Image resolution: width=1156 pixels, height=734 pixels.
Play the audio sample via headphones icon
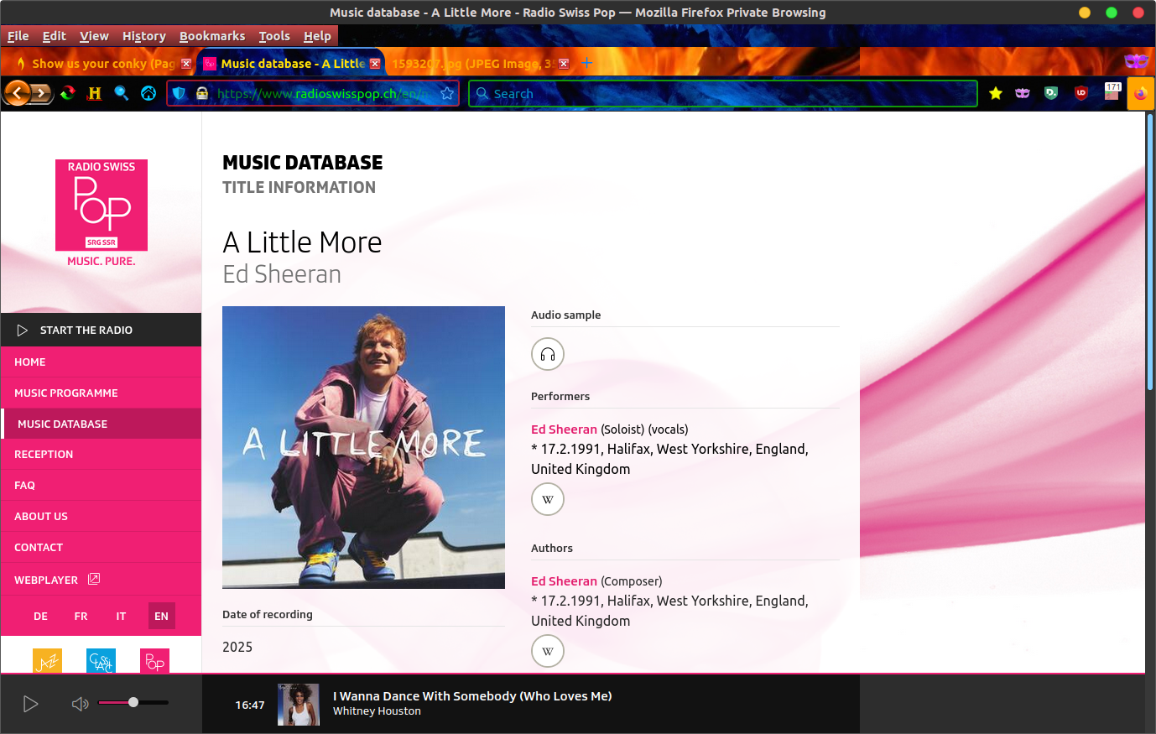pos(548,354)
